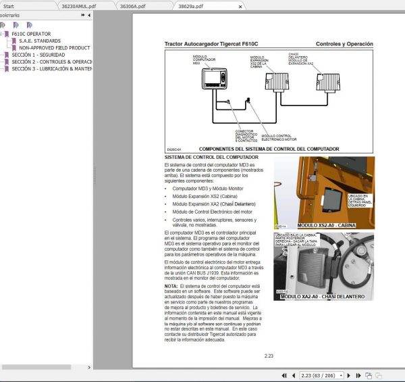Click the panel splitter handle beside bookmarks
This screenshot has width=405, height=382.
coord(94,176)
